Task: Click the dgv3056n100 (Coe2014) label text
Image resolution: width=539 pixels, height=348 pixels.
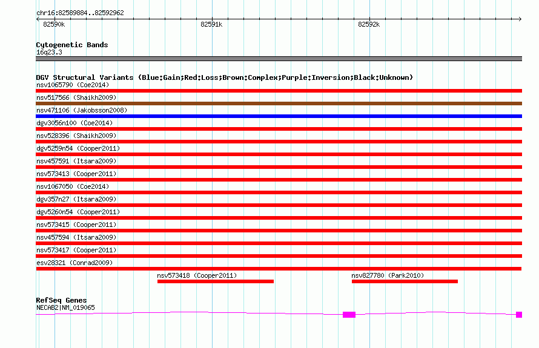Action: 74,123
